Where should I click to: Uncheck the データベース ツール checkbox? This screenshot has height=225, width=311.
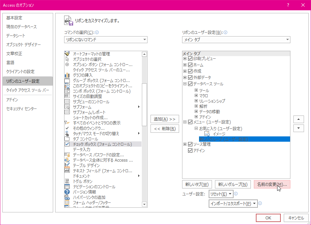pos(190,84)
